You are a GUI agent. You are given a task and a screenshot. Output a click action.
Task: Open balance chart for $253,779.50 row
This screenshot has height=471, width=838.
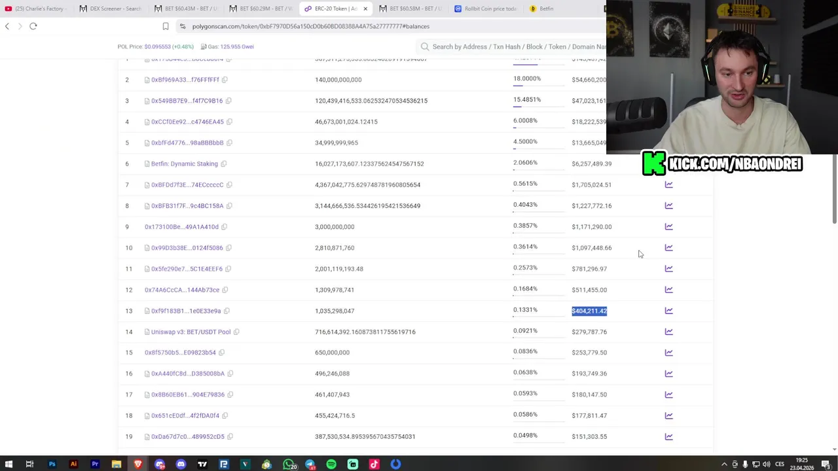(x=668, y=353)
